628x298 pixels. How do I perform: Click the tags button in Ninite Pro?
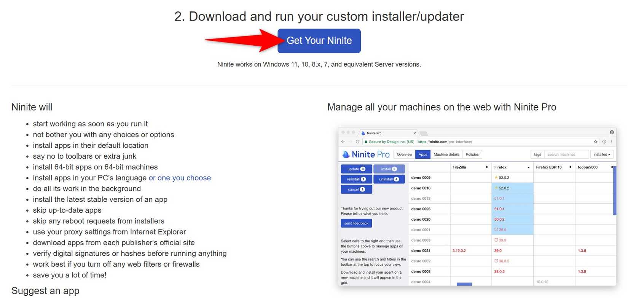tap(537, 155)
